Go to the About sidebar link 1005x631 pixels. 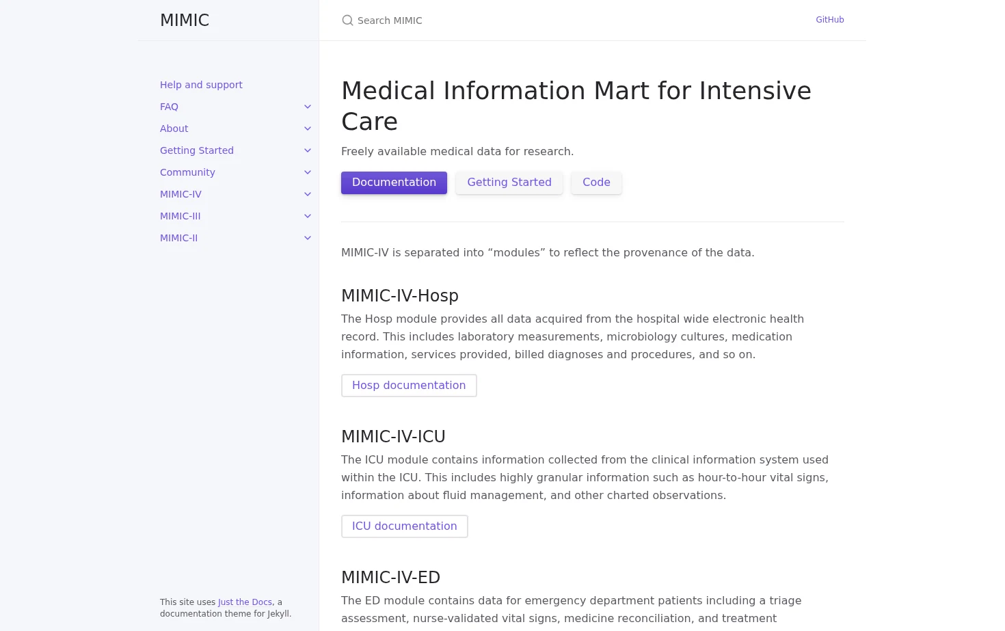coord(174,129)
